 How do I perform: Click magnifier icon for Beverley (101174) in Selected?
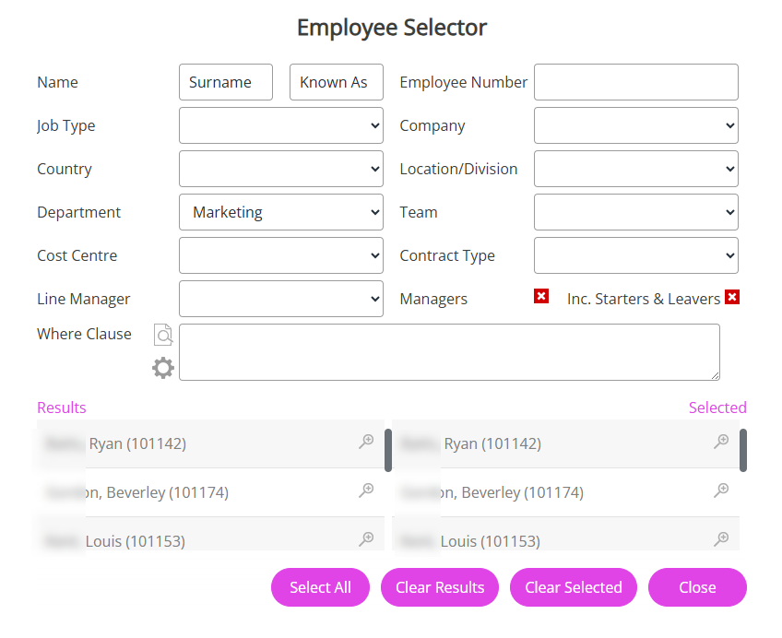pos(721,490)
